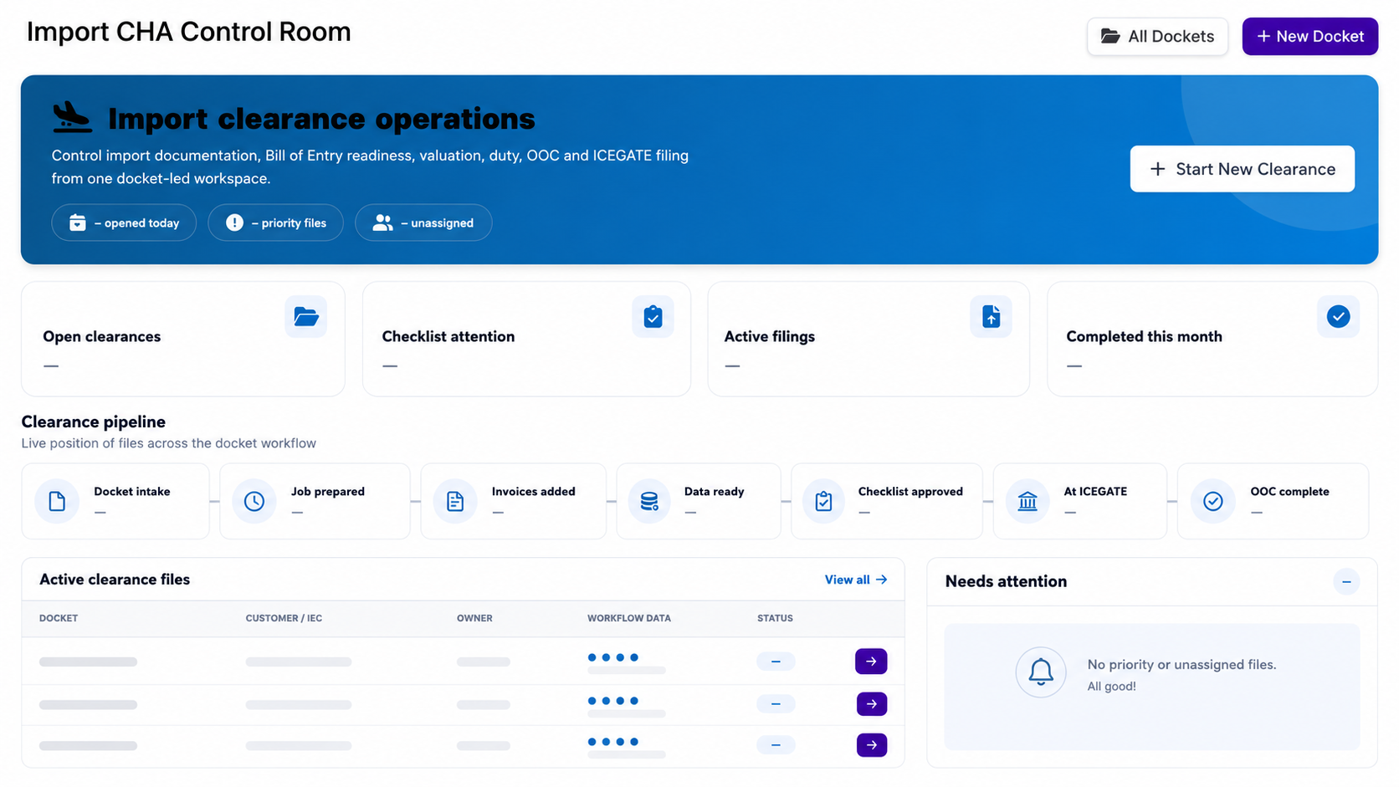Viewport: 1399px width, 787px height.
Task: Click the STATUS column header
Action: click(x=775, y=618)
